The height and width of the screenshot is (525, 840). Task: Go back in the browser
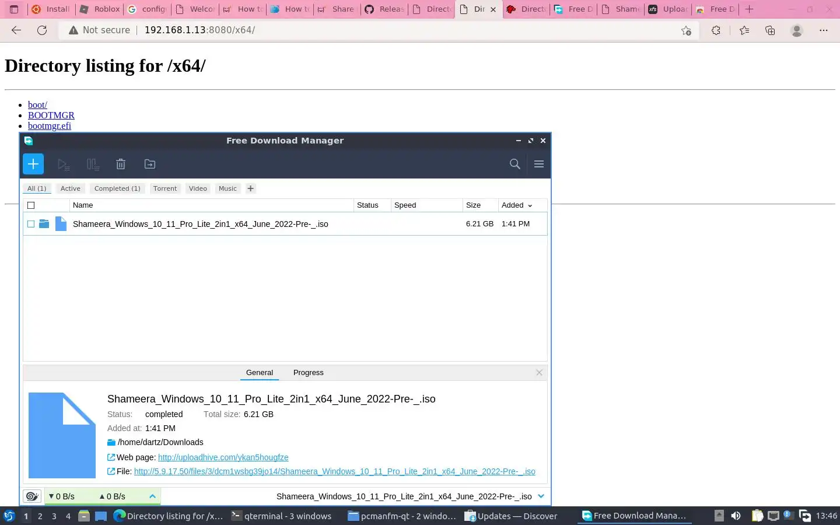16,30
